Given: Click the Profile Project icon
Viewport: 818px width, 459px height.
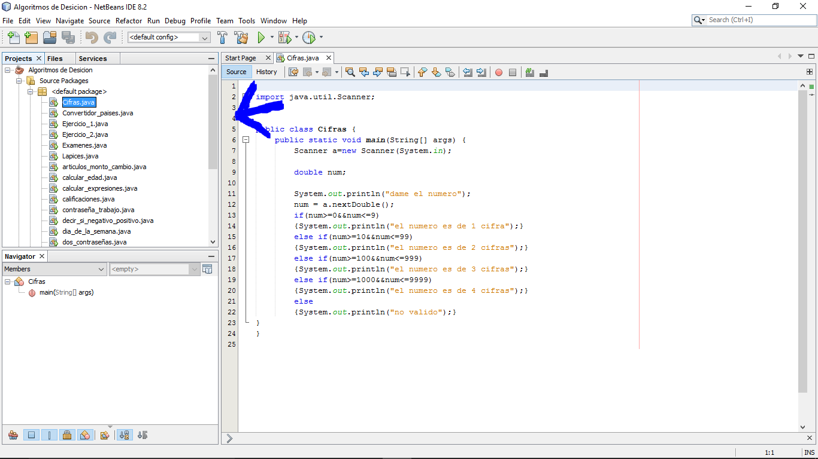Looking at the screenshot, I should [310, 37].
